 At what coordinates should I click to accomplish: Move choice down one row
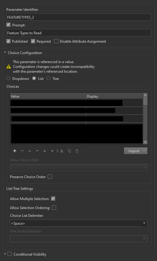point(37,151)
